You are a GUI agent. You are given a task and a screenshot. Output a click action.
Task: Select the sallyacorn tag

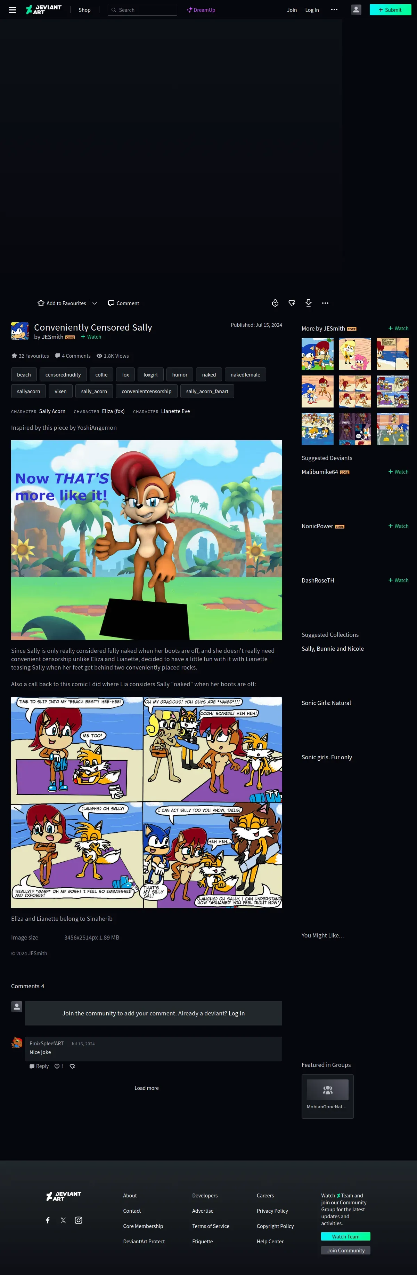pyautogui.click(x=28, y=391)
